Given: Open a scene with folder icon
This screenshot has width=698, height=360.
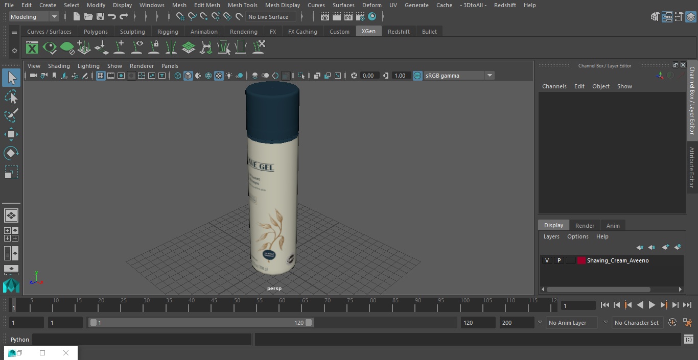Looking at the screenshot, I should [x=88, y=17].
